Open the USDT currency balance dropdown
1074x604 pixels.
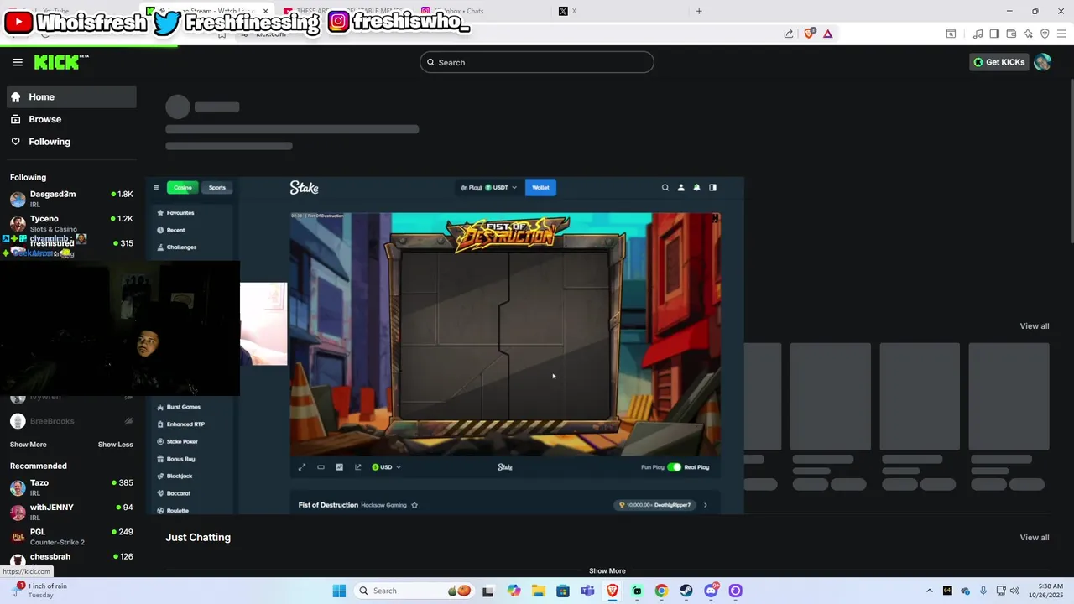[x=489, y=188]
